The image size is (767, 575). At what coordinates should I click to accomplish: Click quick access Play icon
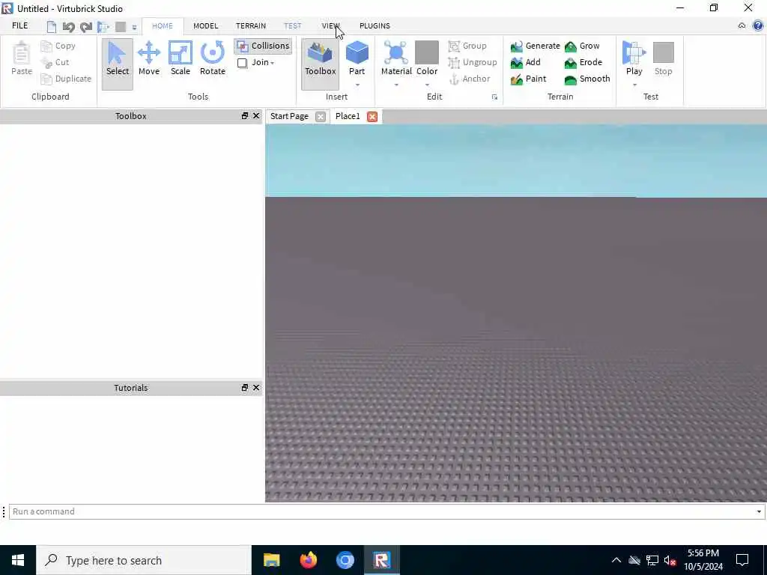click(103, 27)
